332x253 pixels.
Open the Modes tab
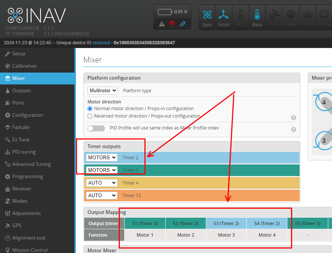click(x=37, y=201)
